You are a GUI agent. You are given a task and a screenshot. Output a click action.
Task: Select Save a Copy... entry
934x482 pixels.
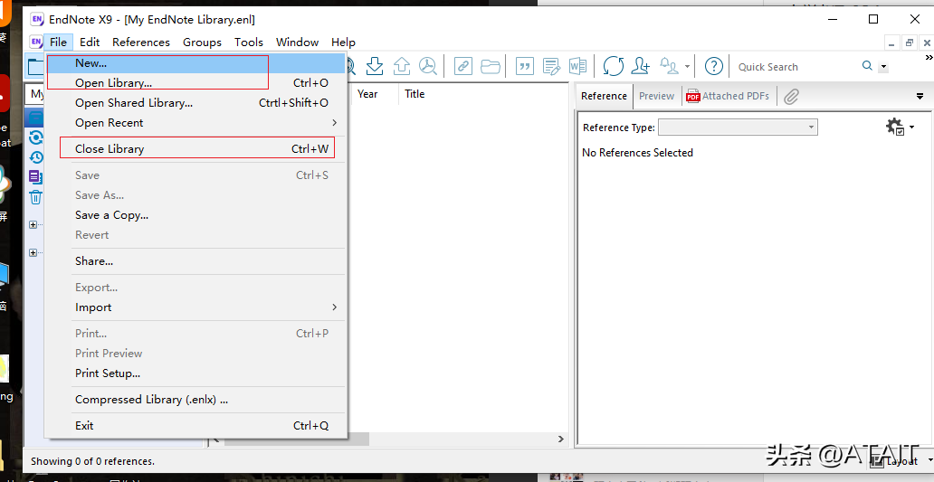pyautogui.click(x=196, y=215)
